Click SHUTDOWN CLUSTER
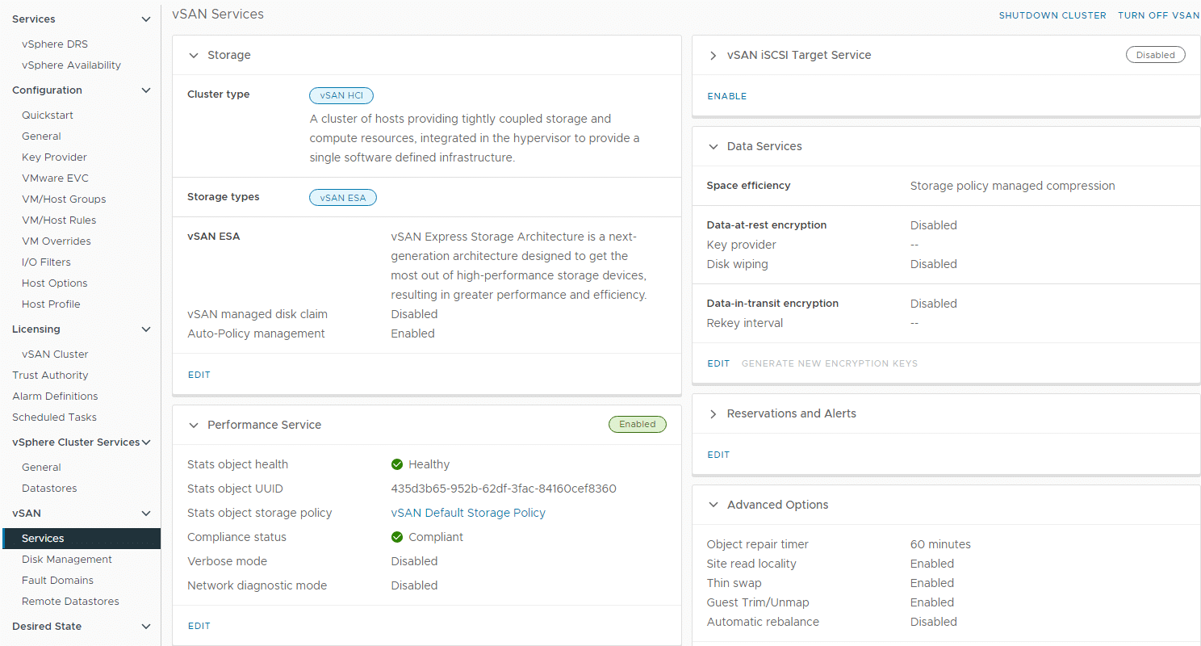This screenshot has width=1201, height=646. coord(1052,15)
